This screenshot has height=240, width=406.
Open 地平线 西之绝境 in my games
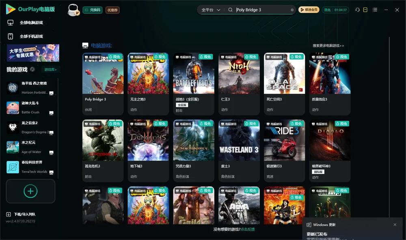(30, 88)
